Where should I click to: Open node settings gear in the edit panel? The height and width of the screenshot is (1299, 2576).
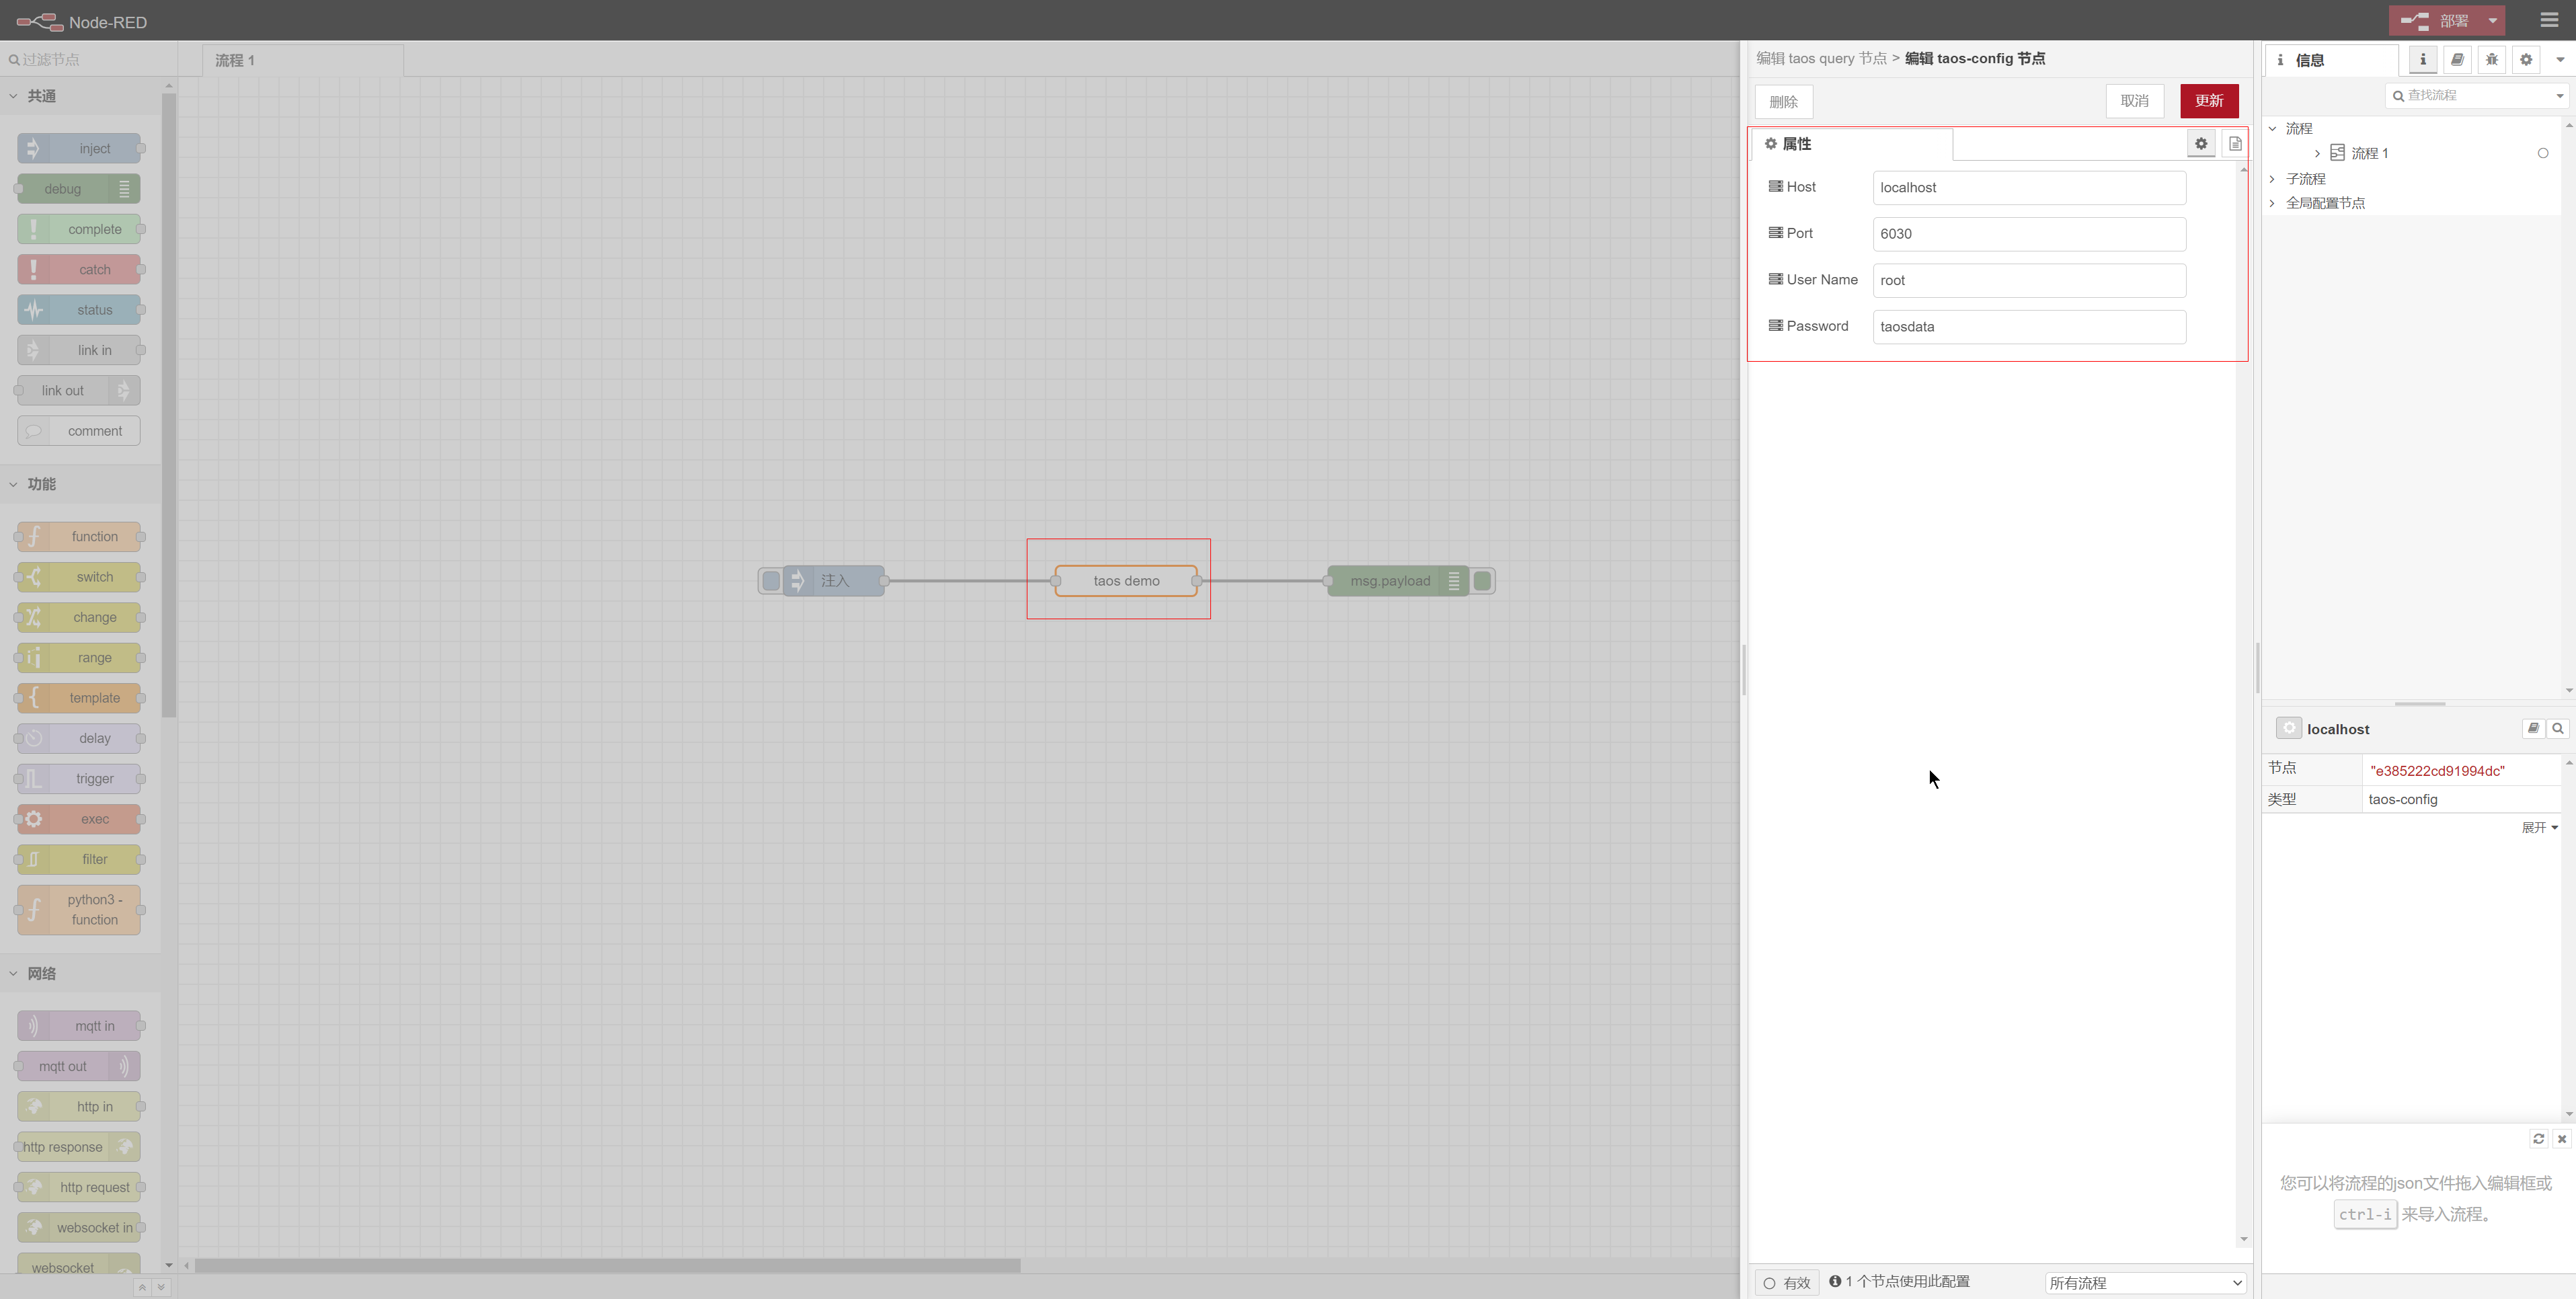[2201, 143]
